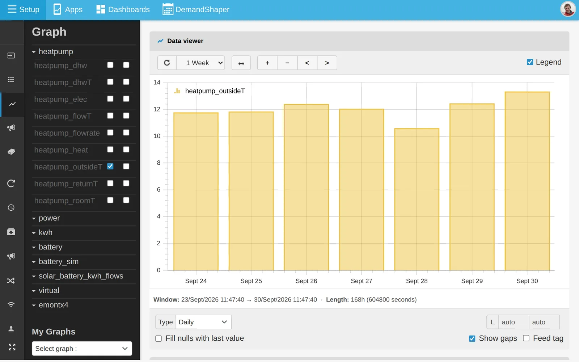This screenshot has height=362, width=579.
Task: Click the expand fullscreen sidebar icon
Action: click(x=12, y=347)
